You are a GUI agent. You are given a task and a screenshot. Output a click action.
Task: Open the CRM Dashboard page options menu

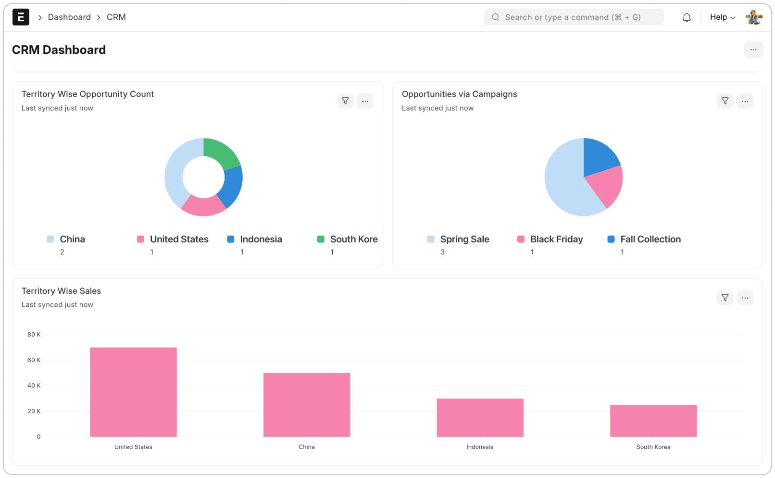(753, 50)
